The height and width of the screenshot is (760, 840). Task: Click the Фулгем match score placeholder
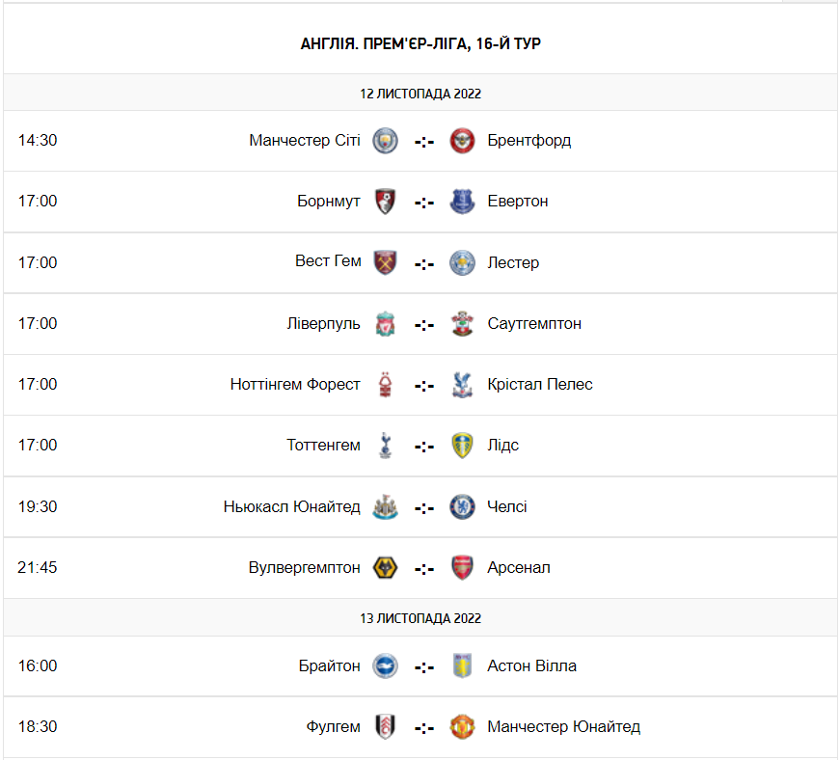pos(424,726)
